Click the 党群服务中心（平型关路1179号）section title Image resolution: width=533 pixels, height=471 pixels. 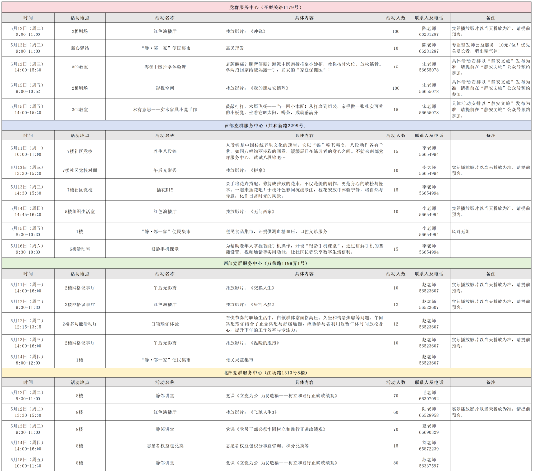click(266, 7)
